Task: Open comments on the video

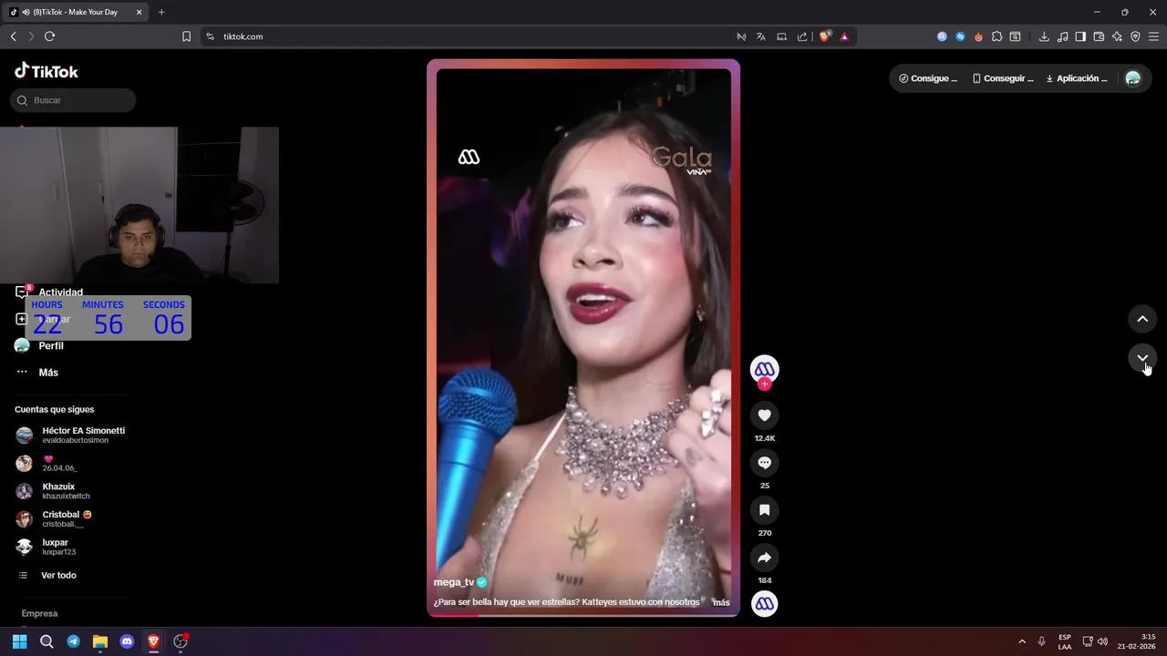Action: coord(764,463)
